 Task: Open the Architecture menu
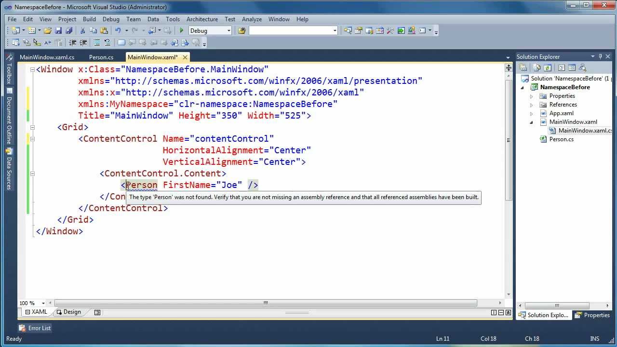(202, 19)
